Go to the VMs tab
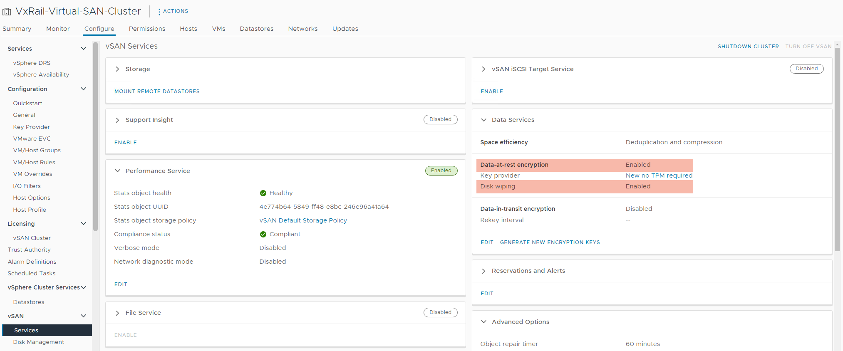Screen dimensions: 843x351 pos(218,29)
